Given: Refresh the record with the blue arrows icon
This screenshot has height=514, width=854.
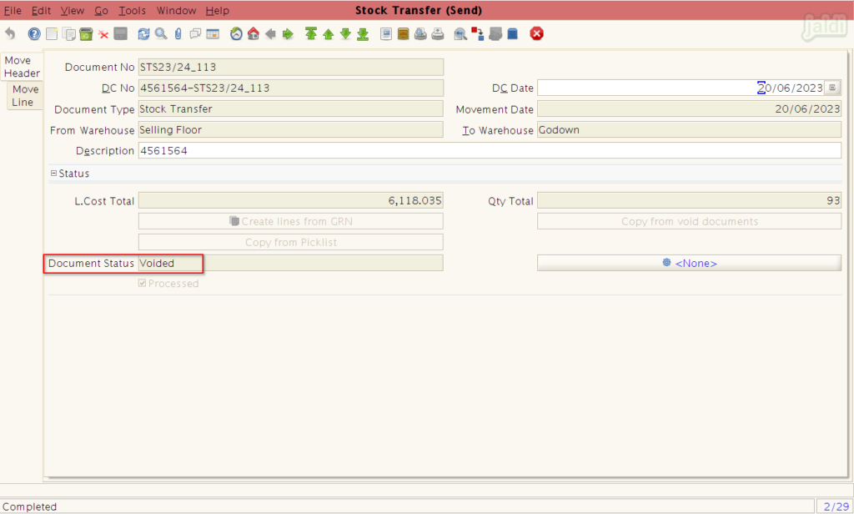Looking at the screenshot, I should [x=143, y=34].
